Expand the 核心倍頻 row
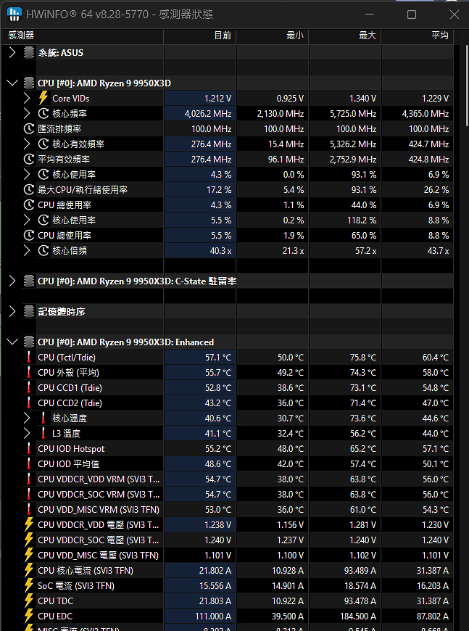This screenshot has width=469, height=631. coord(27,250)
